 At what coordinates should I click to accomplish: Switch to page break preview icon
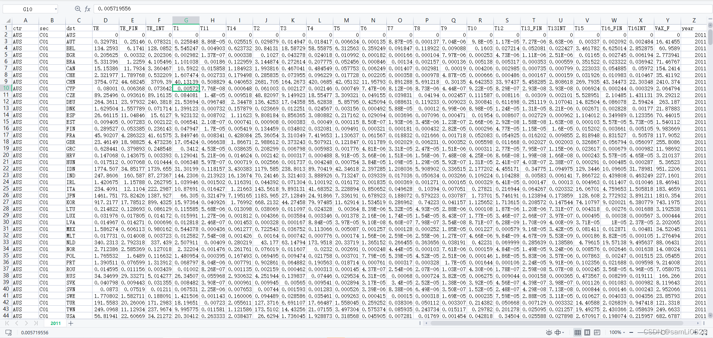tap(597, 332)
